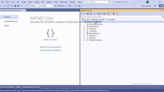This screenshot has width=164, height=92.
Task: Open the Analyze menu
Action: (49, 2)
